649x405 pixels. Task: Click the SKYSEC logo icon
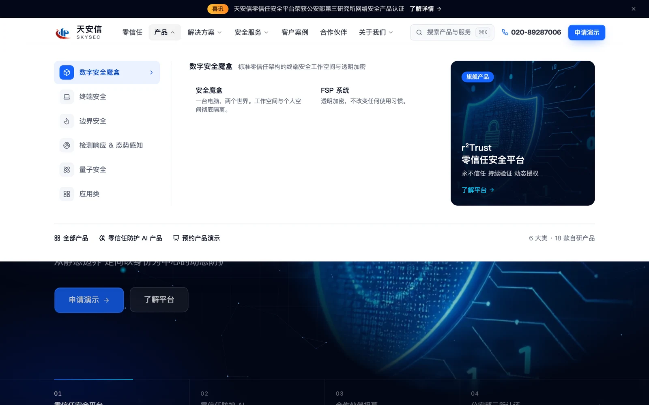tap(63, 33)
